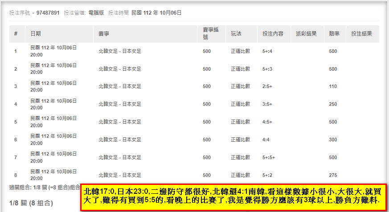Select bet content 4:4 in row 6
This screenshot has width=389, height=212.
point(266,140)
